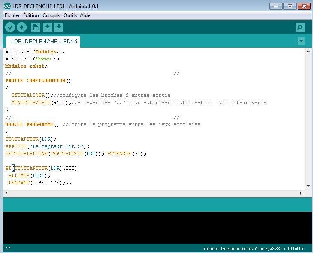
Task: Save the sketch with down-arrow icon
Action: pyautogui.click(x=59, y=27)
